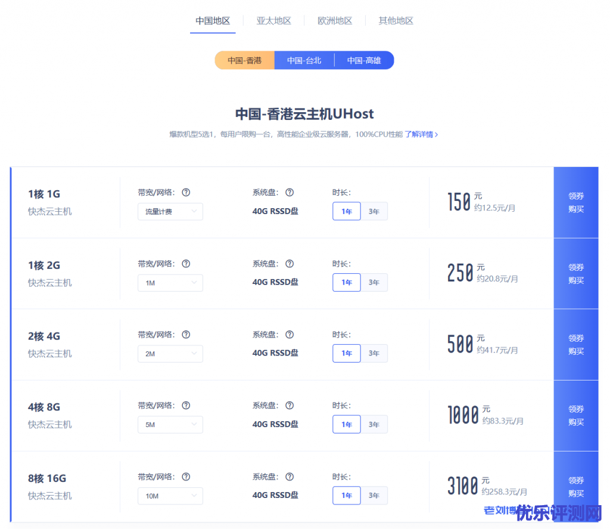Click the 1核 1G plan title
This screenshot has height=529, width=610.
click(x=44, y=194)
